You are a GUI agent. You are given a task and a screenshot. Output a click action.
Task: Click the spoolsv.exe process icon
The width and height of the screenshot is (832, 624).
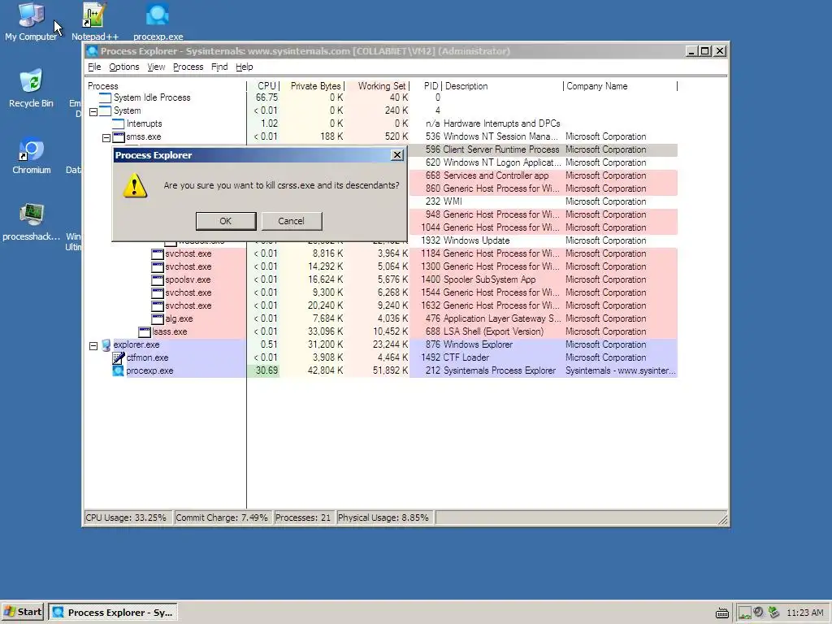(x=158, y=279)
